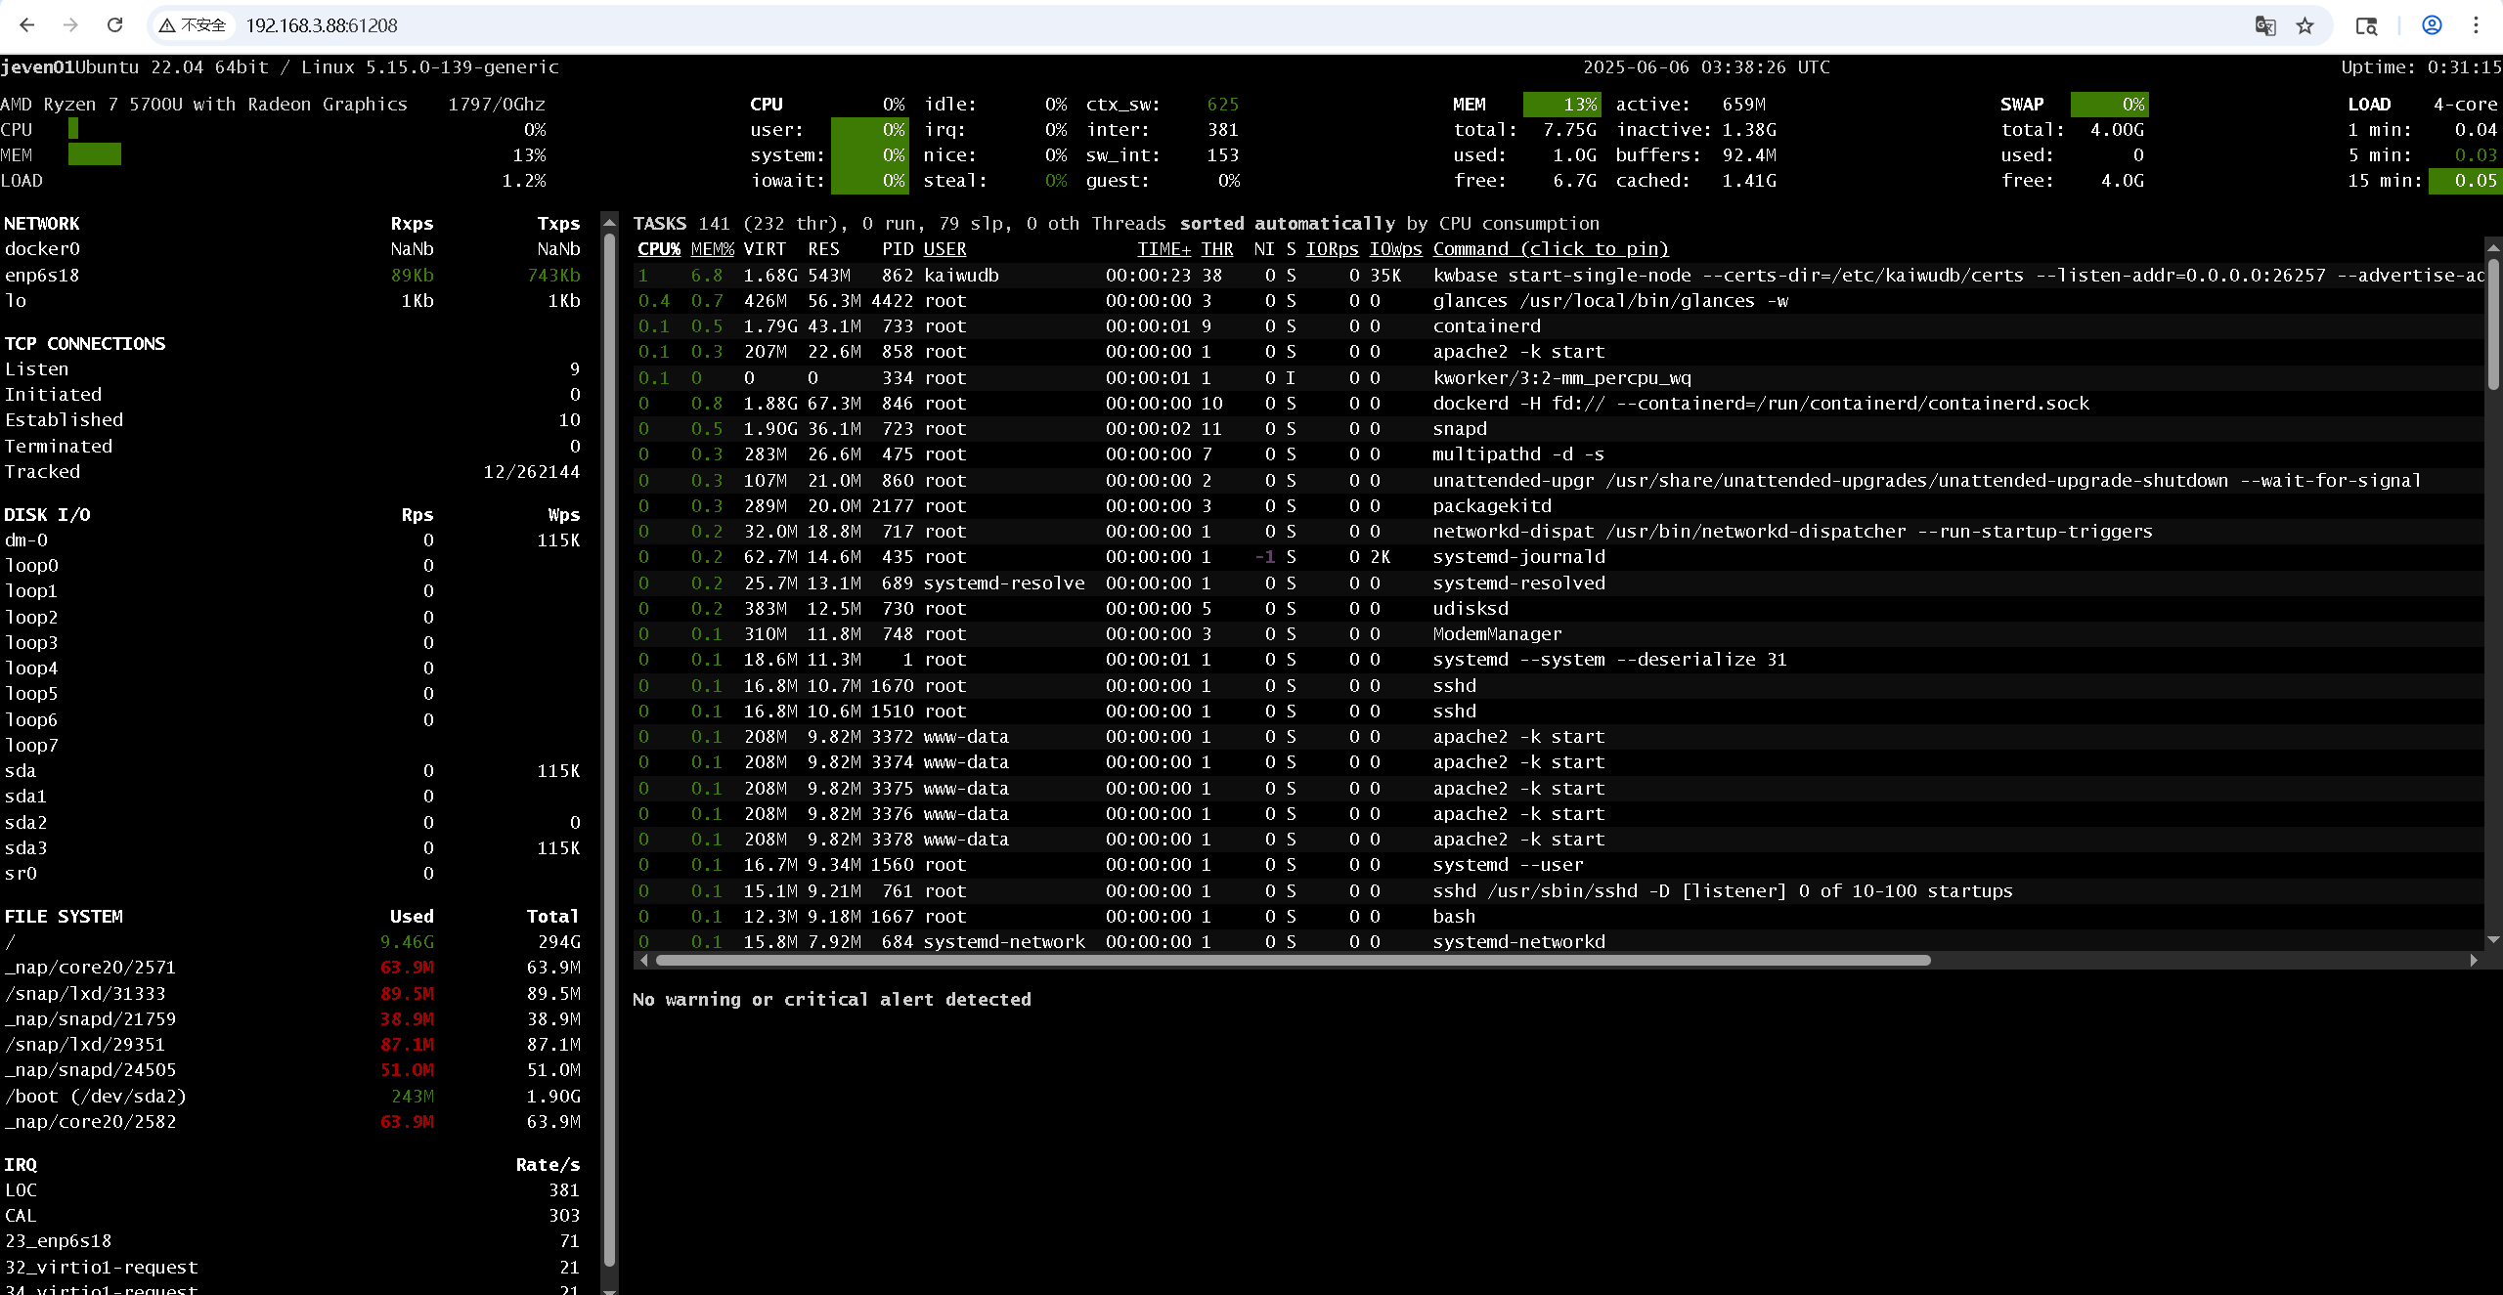Open the side search panel icon
The height and width of the screenshot is (1295, 2503).
tap(2367, 25)
